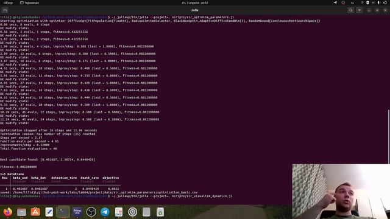
Task: Open Telegram from the dock
Action: (x=105, y=212)
